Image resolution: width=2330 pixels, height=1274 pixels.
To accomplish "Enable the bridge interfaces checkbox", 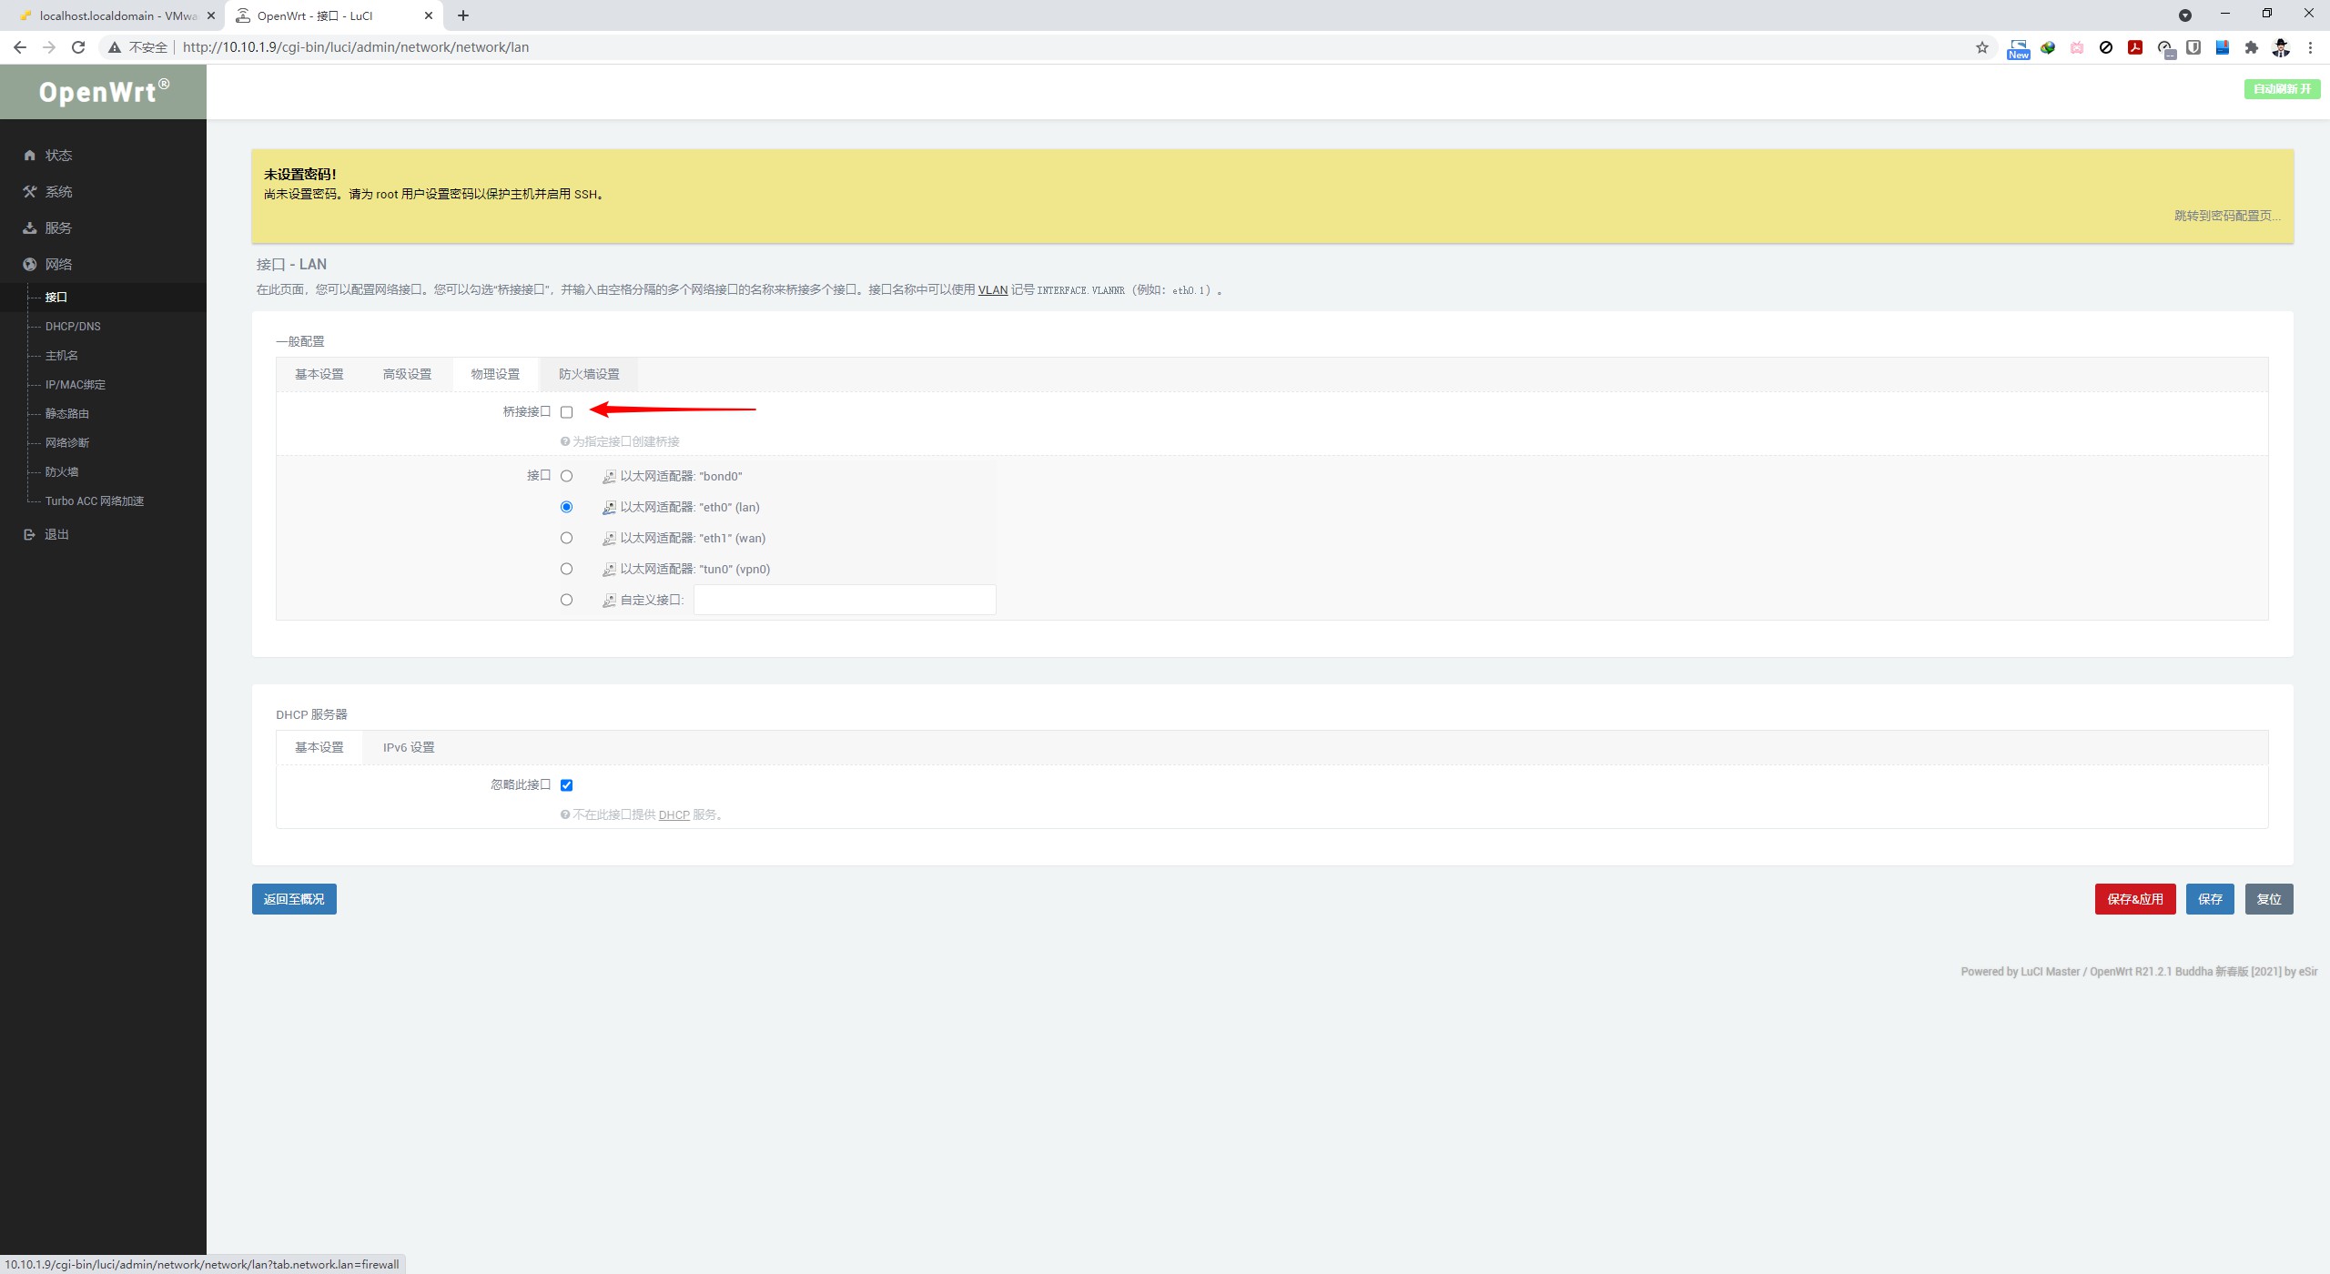I will click(566, 412).
